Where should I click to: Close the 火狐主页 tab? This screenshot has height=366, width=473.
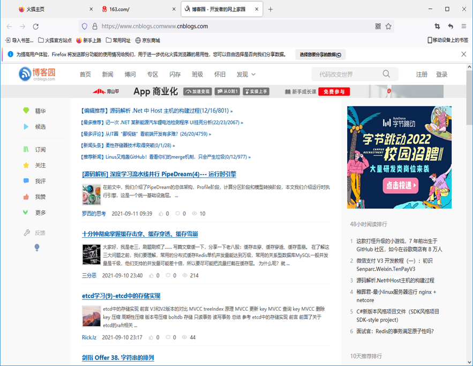click(x=91, y=9)
